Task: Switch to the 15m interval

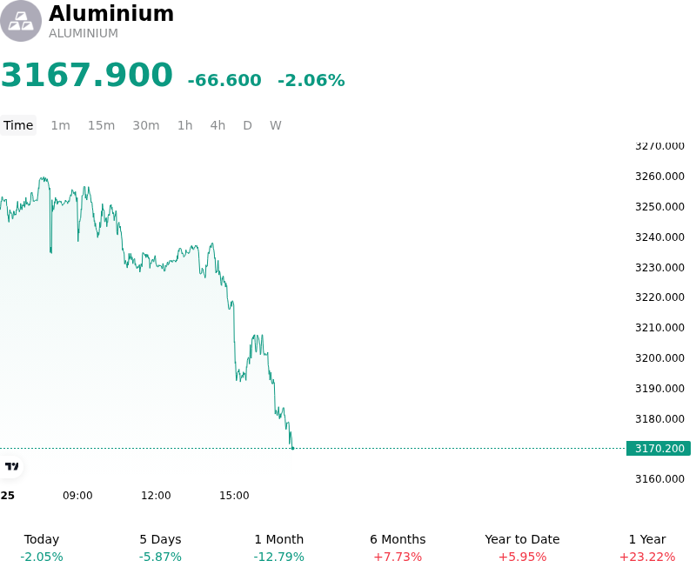Action: click(x=101, y=125)
